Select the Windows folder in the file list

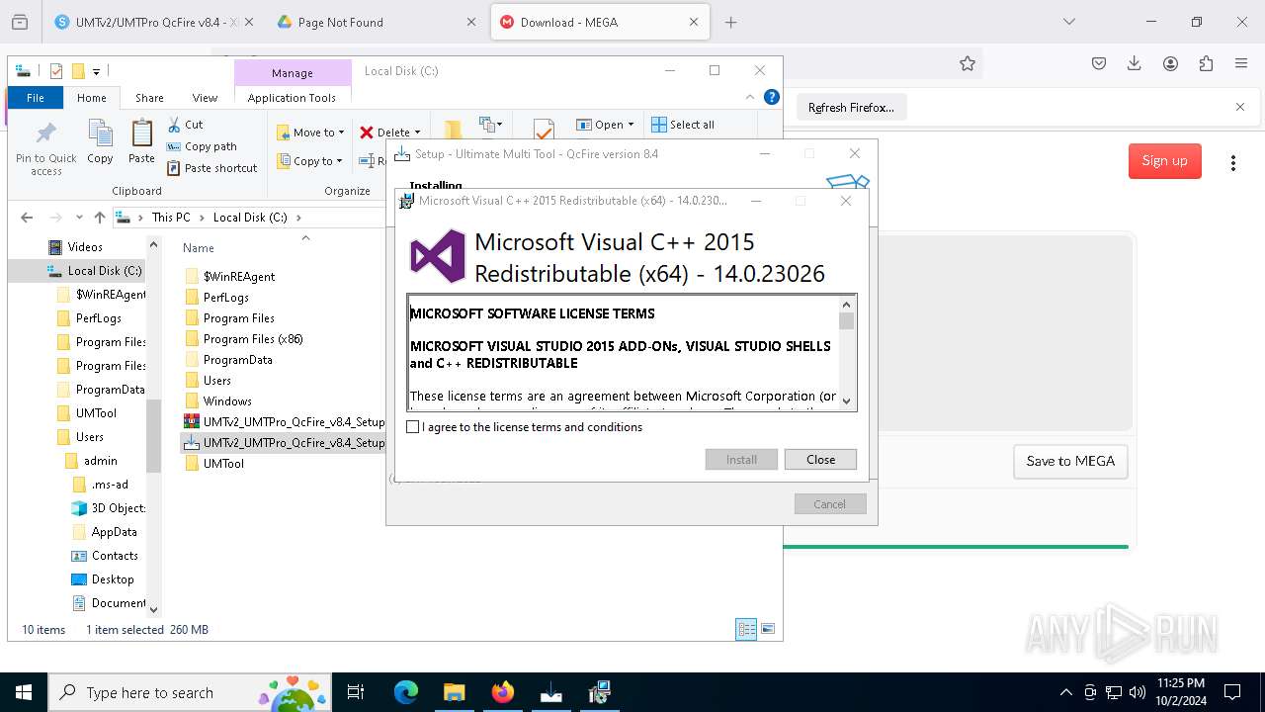pyautogui.click(x=227, y=401)
